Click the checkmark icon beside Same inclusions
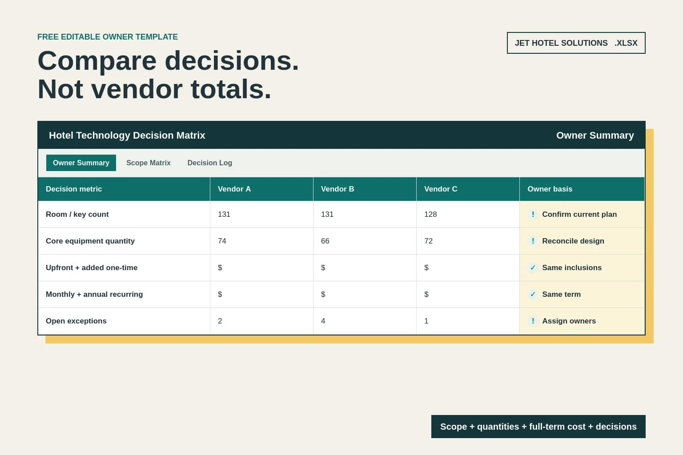The width and height of the screenshot is (683, 455). click(x=533, y=267)
